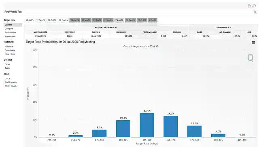Click the contract cell 'ZQN6'
The height and width of the screenshot is (147, 259).
click(x=70, y=36)
